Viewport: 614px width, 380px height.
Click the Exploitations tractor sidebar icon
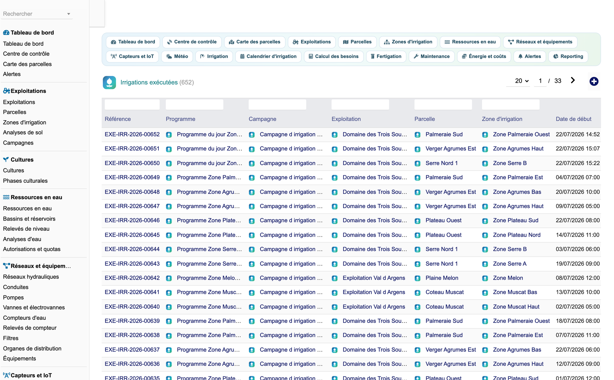point(6,91)
